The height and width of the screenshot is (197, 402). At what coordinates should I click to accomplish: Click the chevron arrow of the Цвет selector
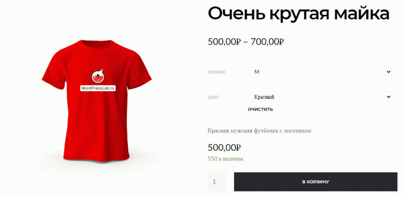click(x=388, y=97)
